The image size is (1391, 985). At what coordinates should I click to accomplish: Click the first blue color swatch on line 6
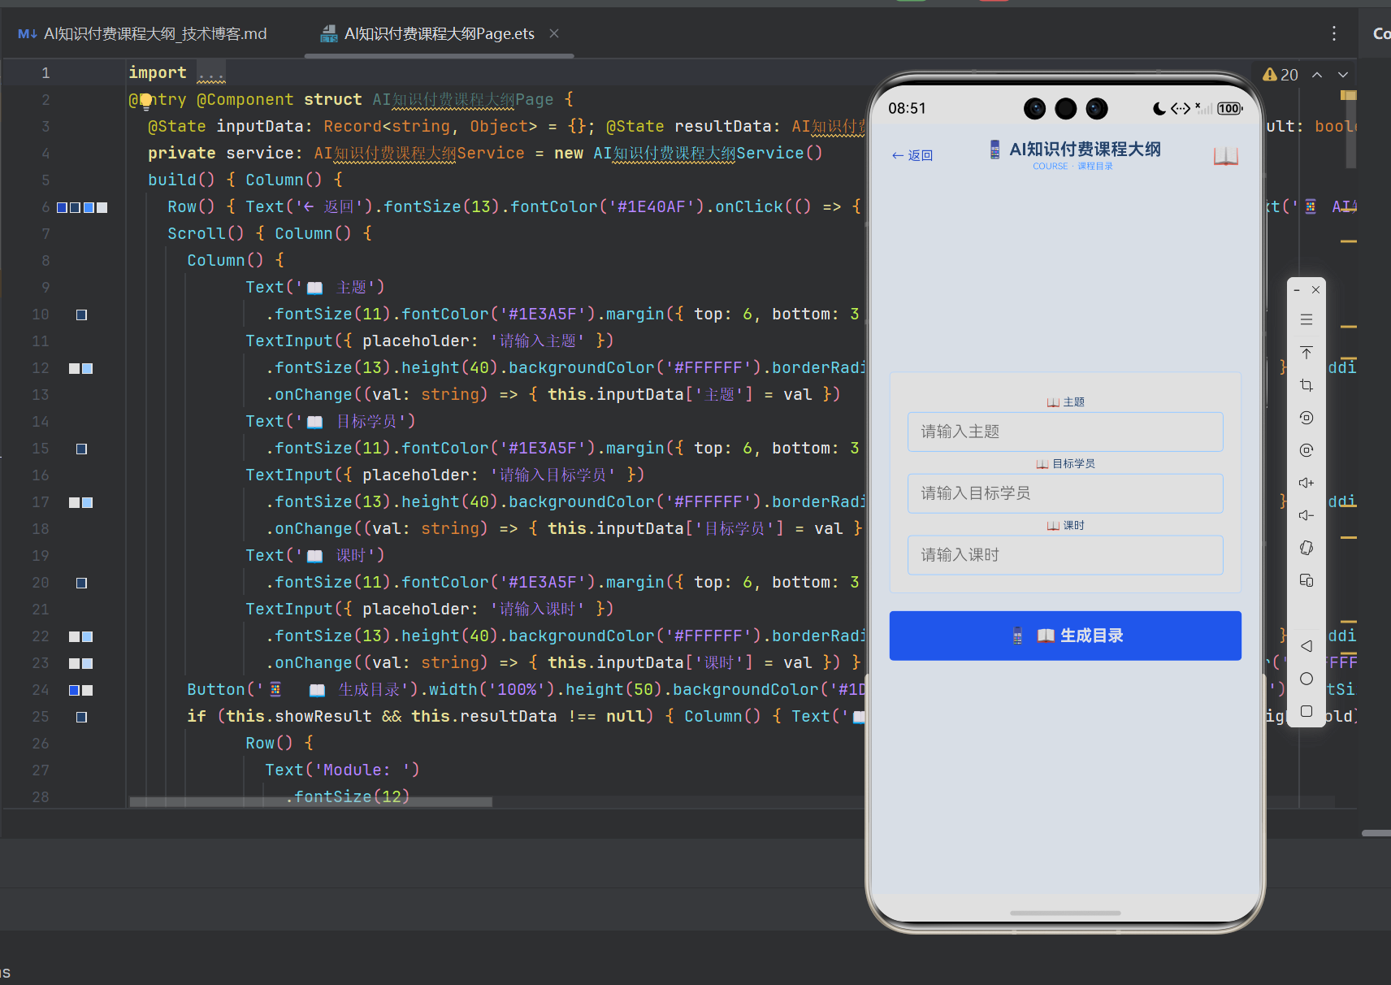pos(62,207)
